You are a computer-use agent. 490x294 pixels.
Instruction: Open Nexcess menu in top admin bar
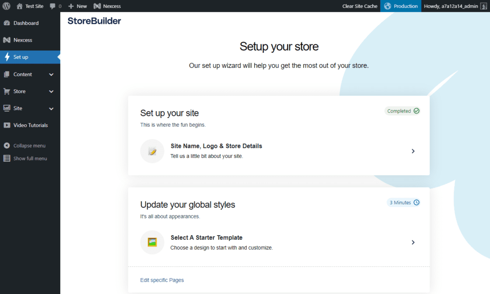point(107,6)
